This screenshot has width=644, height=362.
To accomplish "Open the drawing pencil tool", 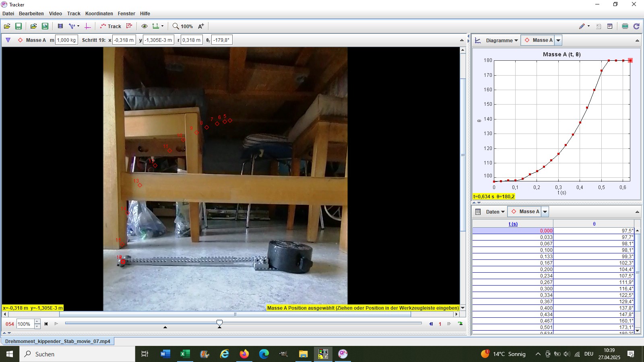I will click(x=582, y=26).
